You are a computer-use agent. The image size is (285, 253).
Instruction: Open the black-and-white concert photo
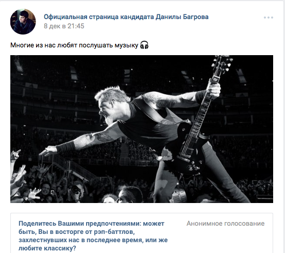click(142, 129)
